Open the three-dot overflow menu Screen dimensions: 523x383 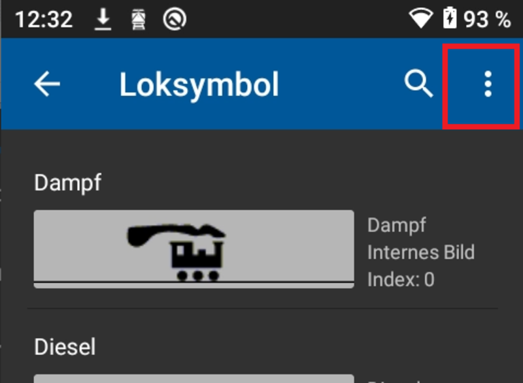click(x=488, y=84)
